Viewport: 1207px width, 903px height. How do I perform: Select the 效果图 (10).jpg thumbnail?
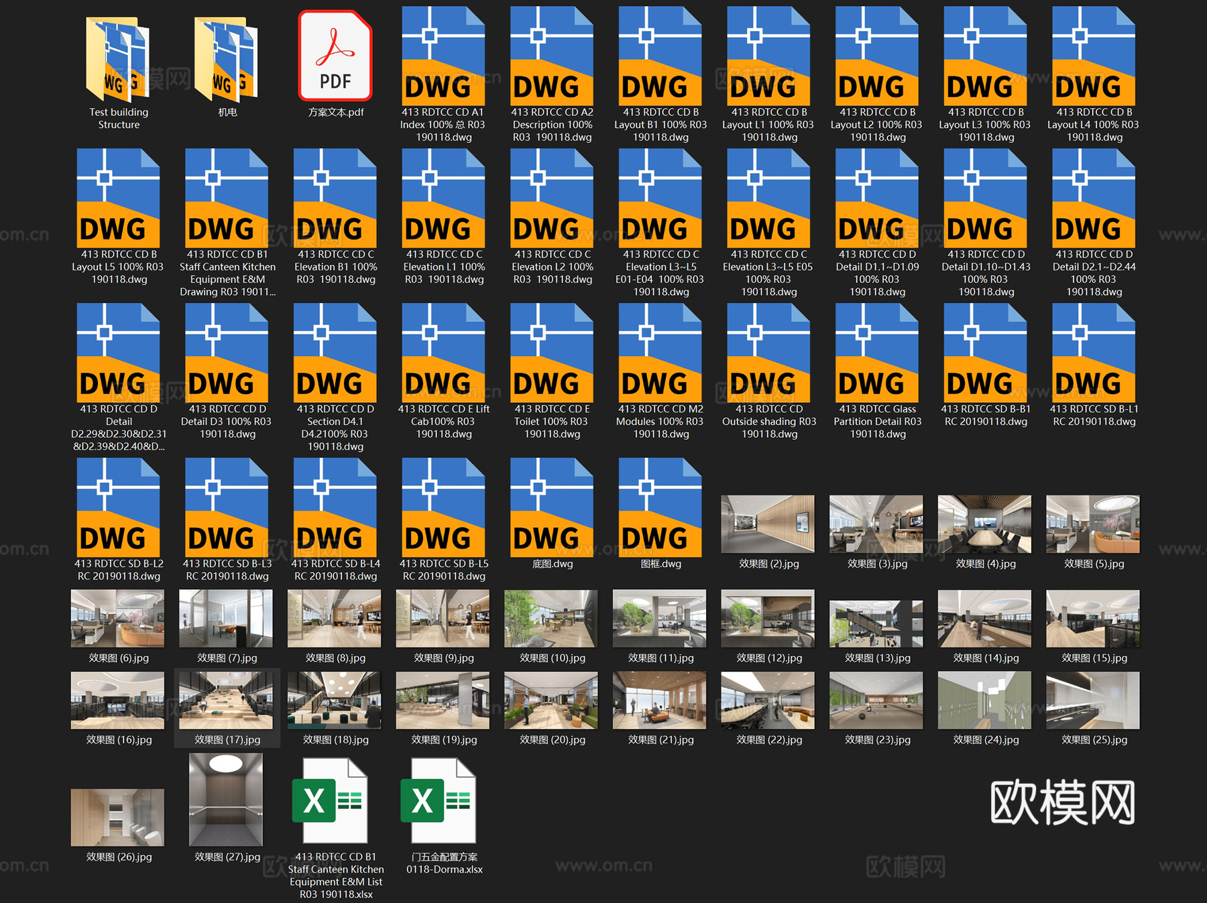pos(551,619)
